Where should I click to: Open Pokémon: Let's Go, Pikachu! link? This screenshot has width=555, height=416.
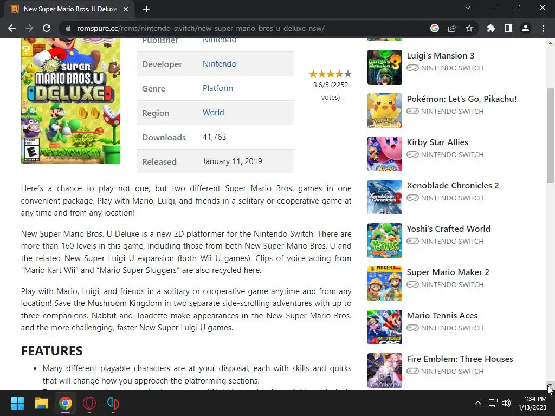(462, 99)
